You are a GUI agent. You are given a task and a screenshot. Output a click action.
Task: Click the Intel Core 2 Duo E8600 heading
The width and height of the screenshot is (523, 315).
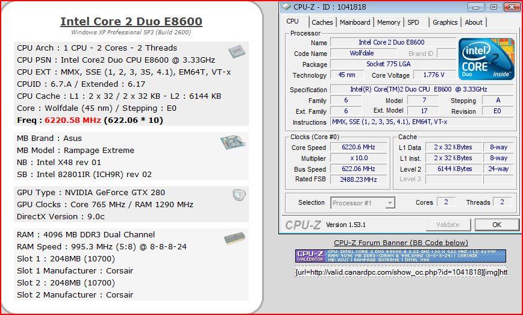click(131, 21)
